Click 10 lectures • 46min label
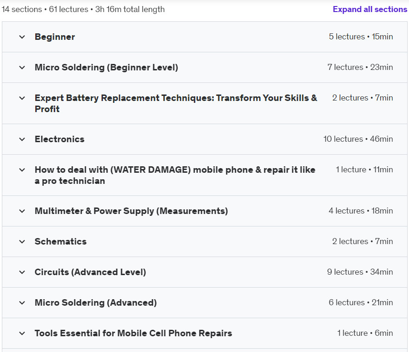 click(x=358, y=139)
